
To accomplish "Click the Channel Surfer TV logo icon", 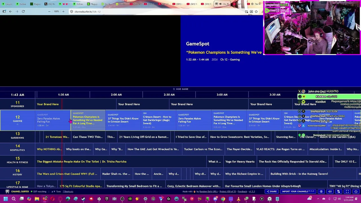I will (x=7, y=191).
